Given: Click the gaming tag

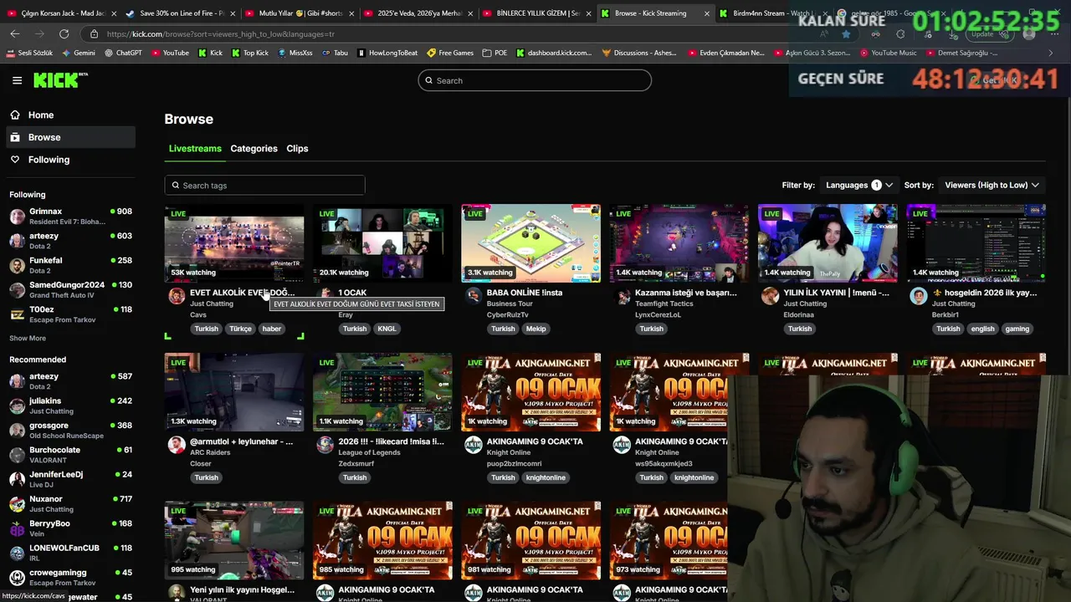Looking at the screenshot, I should pyautogui.click(x=1017, y=329).
